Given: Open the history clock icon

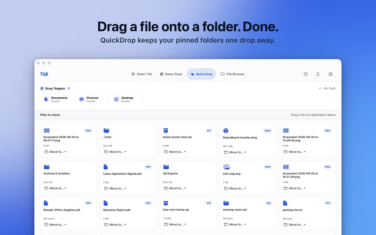Looking at the screenshot, I should [x=305, y=74].
